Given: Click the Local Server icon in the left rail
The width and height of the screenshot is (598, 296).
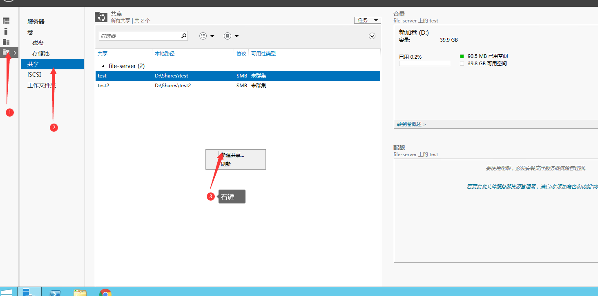Looking at the screenshot, I should [x=6, y=31].
